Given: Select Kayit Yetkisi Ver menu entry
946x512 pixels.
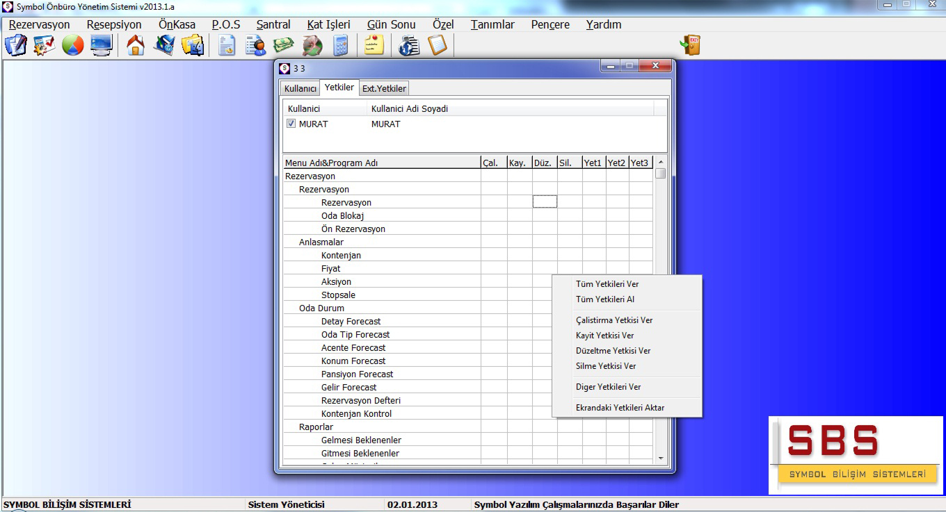Looking at the screenshot, I should click(x=627, y=336).
